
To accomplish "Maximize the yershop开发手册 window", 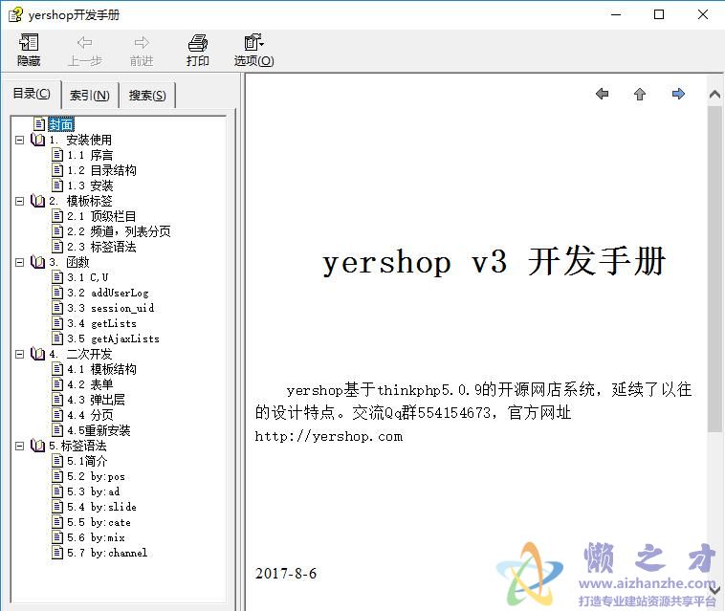I will coord(659,14).
